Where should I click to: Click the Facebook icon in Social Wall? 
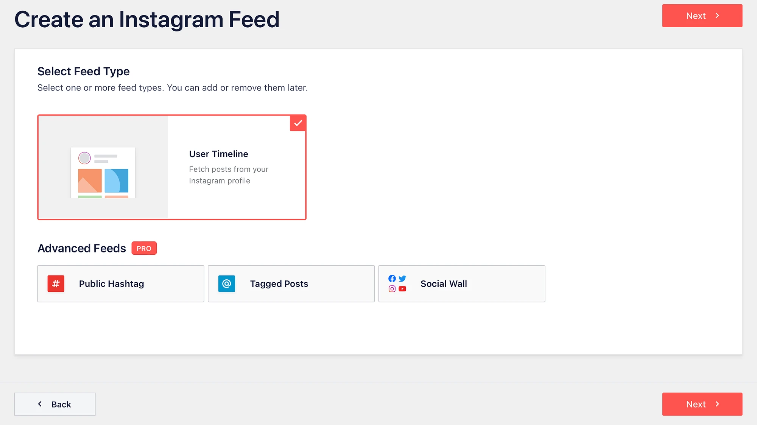[392, 279]
